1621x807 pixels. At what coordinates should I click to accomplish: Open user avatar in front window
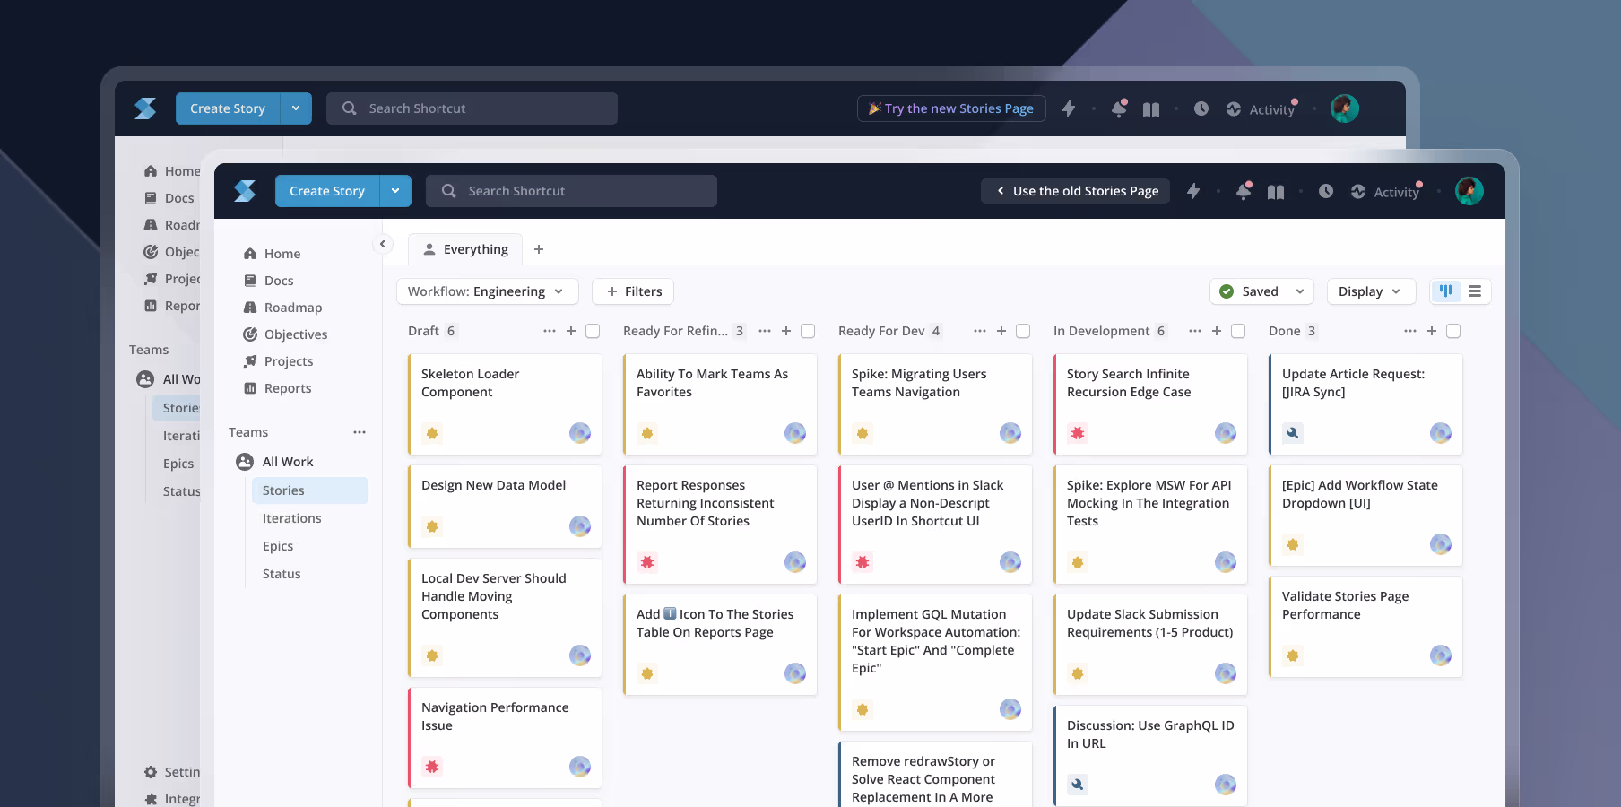click(x=1469, y=191)
